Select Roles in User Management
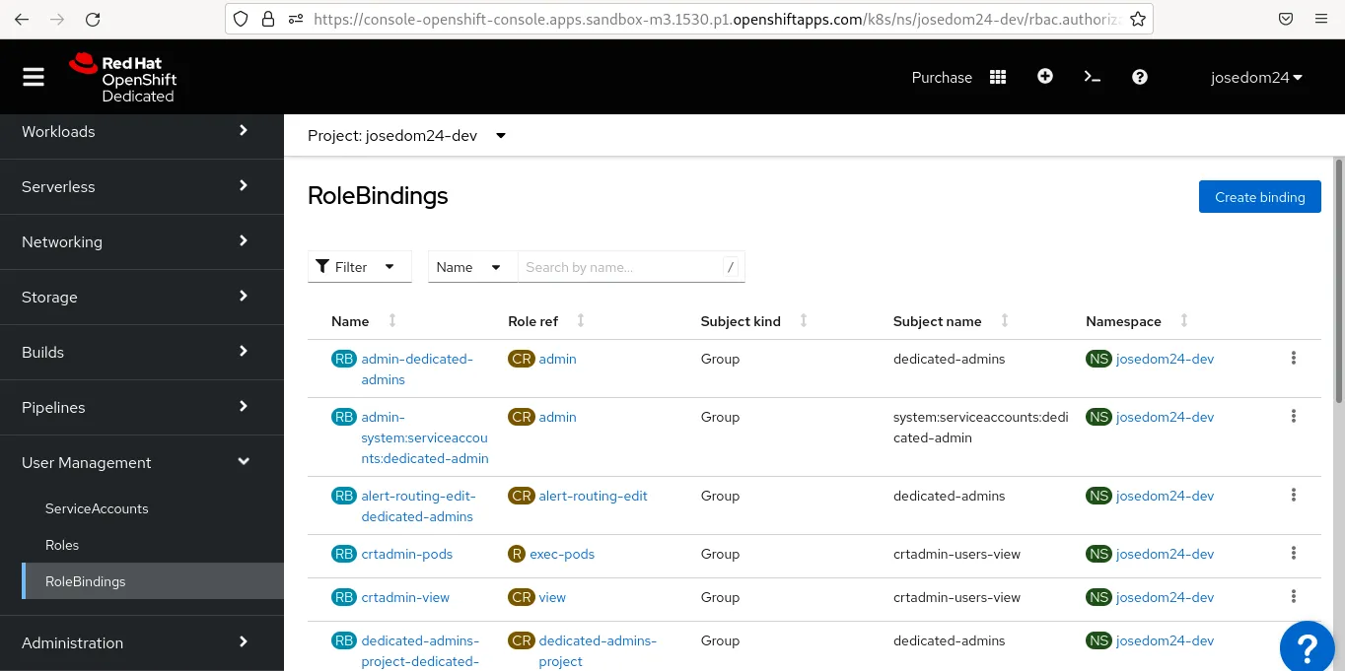Viewport: 1345px width, 671px height. (x=62, y=545)
